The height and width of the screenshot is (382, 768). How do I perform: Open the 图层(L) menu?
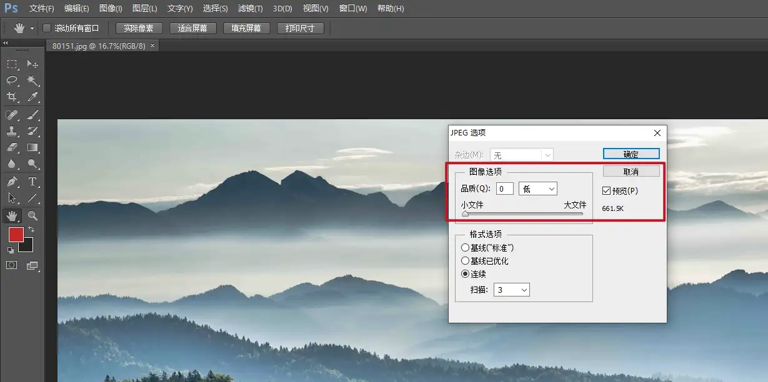point(145,9)
